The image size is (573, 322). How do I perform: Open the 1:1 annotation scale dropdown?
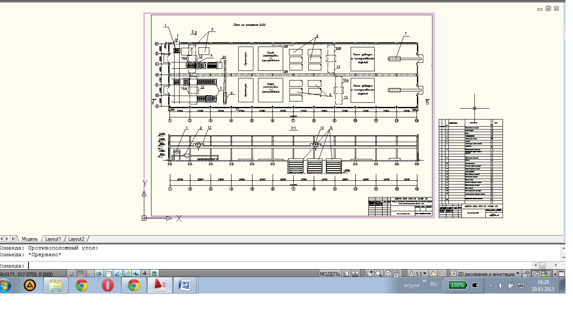click(x=421, y=274)
